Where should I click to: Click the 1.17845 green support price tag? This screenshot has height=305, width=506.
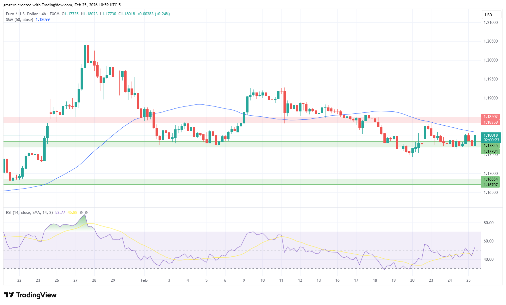[491, 146]
